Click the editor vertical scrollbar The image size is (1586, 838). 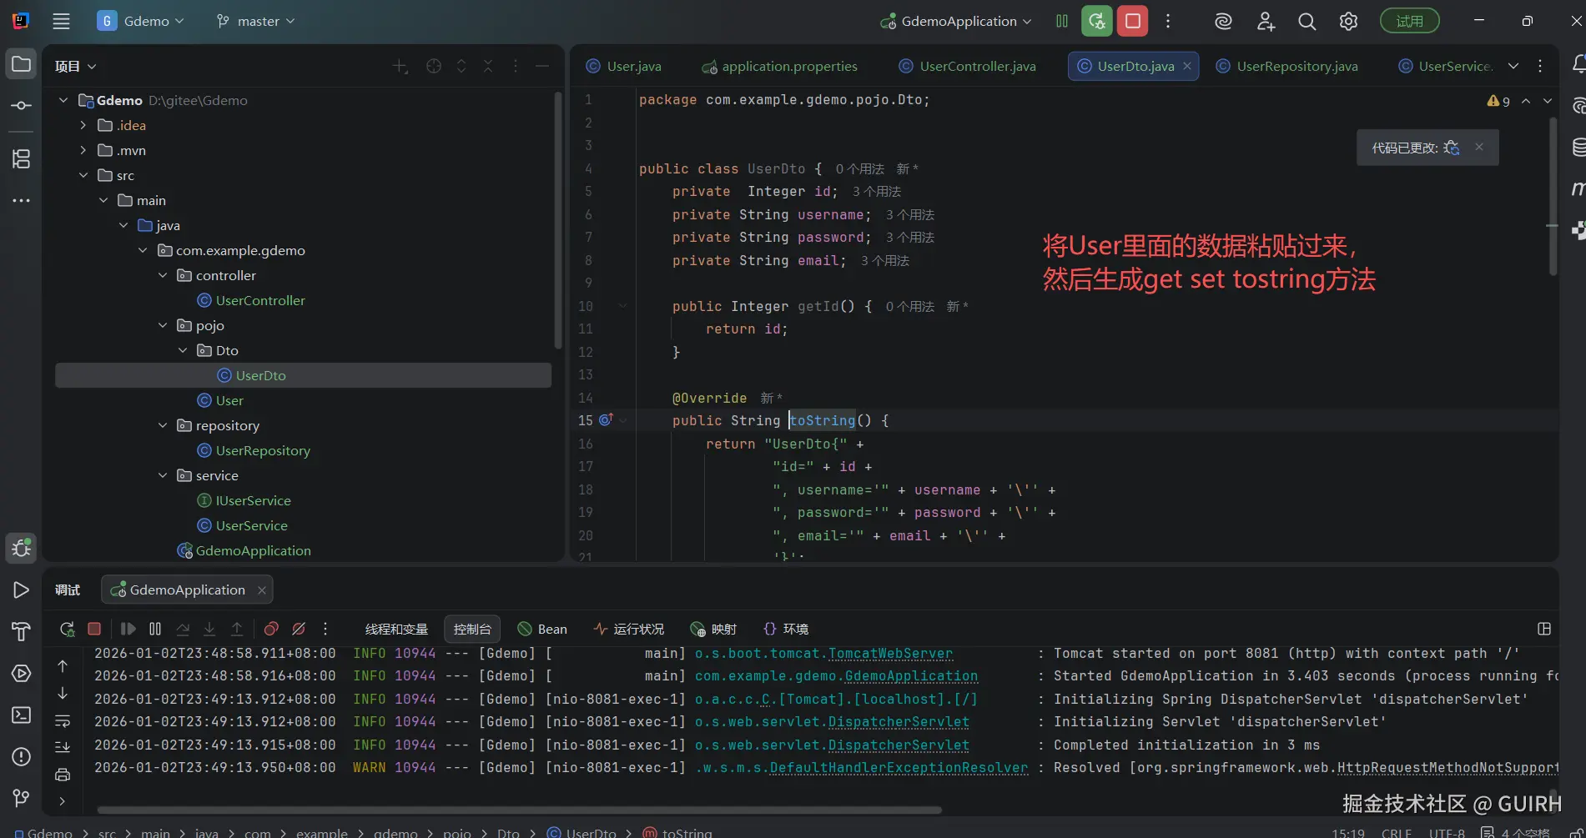pyautogui.click(x=1553, y=196)
